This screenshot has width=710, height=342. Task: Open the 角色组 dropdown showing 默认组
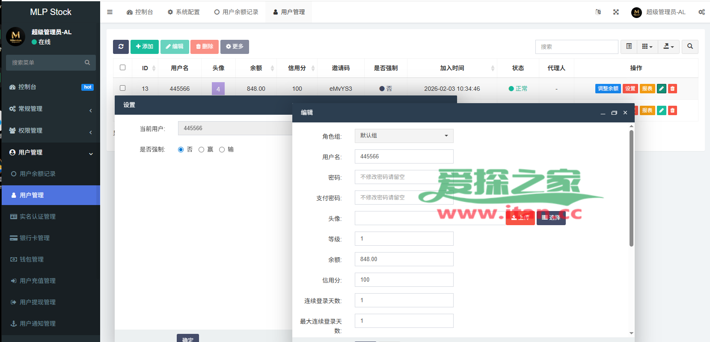[x=404, y=136]
